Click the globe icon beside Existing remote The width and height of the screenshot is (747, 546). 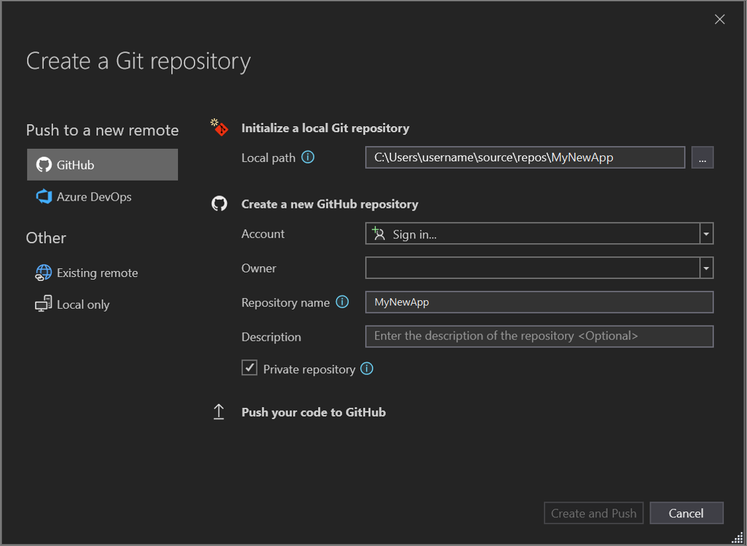pyautogui.click(x=42, y=272)
